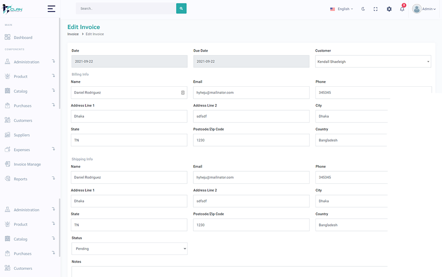Toggle dark mode moon icon
442x277 pixels.
[363, 9]
